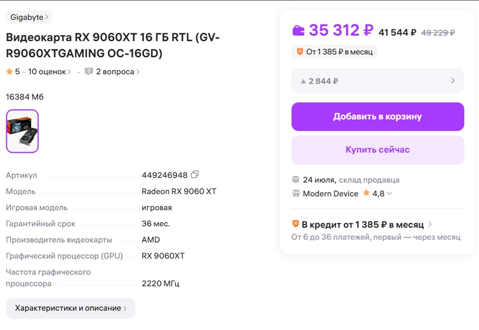Click the delivery box icon near 24 июля
This screenshot has width=479, height=330.
(x=295, y=179)
